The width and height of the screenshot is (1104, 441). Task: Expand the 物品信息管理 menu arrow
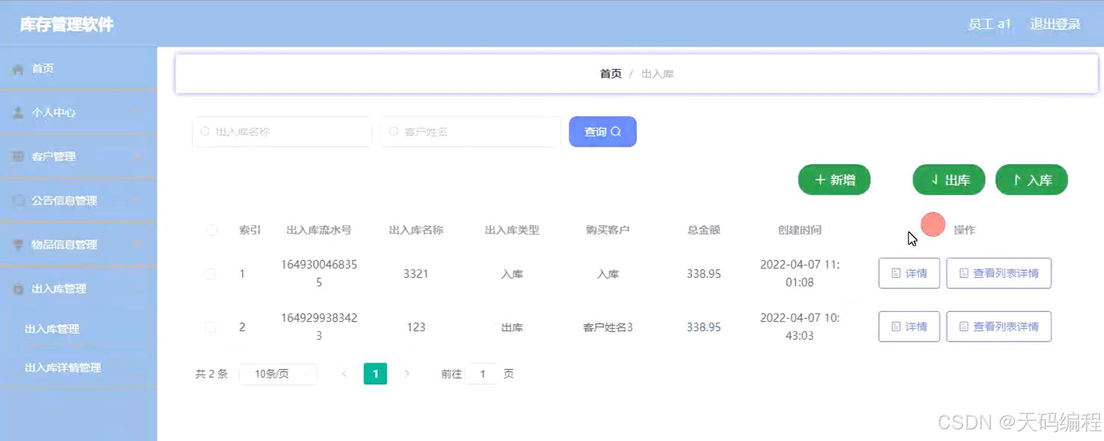point(137,244)
